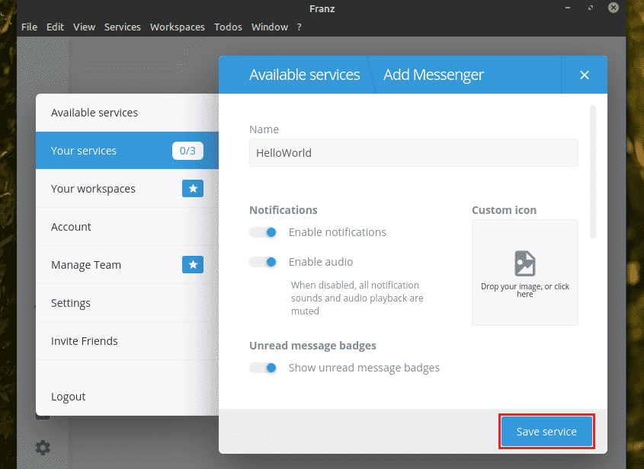Click the Name input field containing HelloWorld

(x=413, y=152)
